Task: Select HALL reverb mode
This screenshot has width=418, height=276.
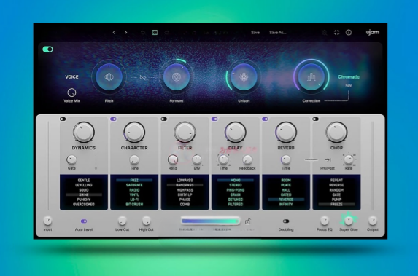Action: click(x=286, y=190)
